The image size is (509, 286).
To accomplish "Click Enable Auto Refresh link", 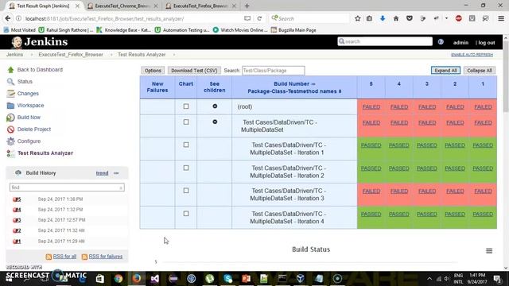I will tap(472, 55).
